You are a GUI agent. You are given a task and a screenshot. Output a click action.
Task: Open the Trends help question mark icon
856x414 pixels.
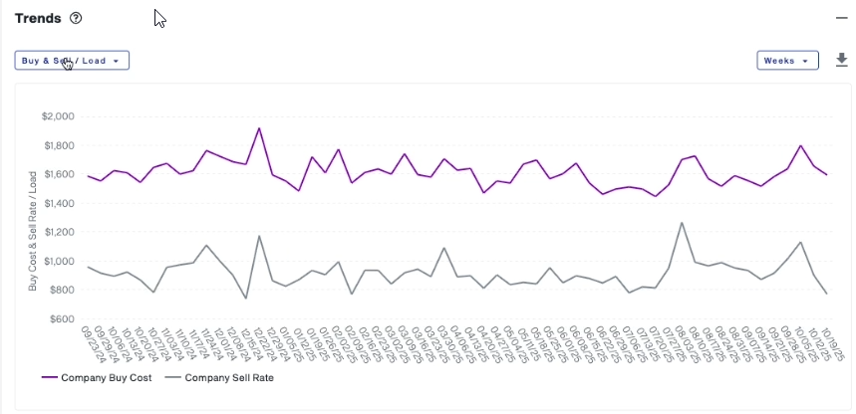coord(77,18)
